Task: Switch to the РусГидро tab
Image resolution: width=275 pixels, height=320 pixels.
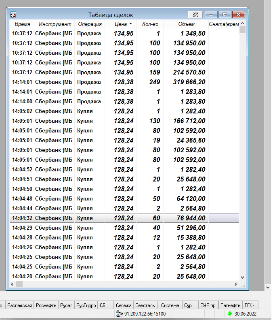Action: pyautogui.click(x=86, y=305)
